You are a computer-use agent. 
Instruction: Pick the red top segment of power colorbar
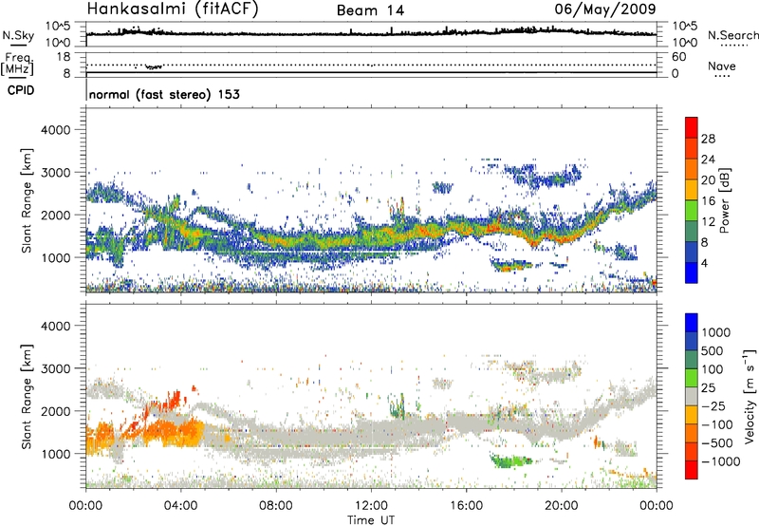pos(692,127)
